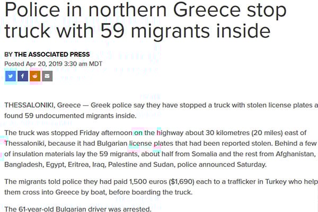The height and width of the screenshot is (212, 318).
Task: Open The Associated Press byline
Action: pyautogui.click(x=47, y=55)
